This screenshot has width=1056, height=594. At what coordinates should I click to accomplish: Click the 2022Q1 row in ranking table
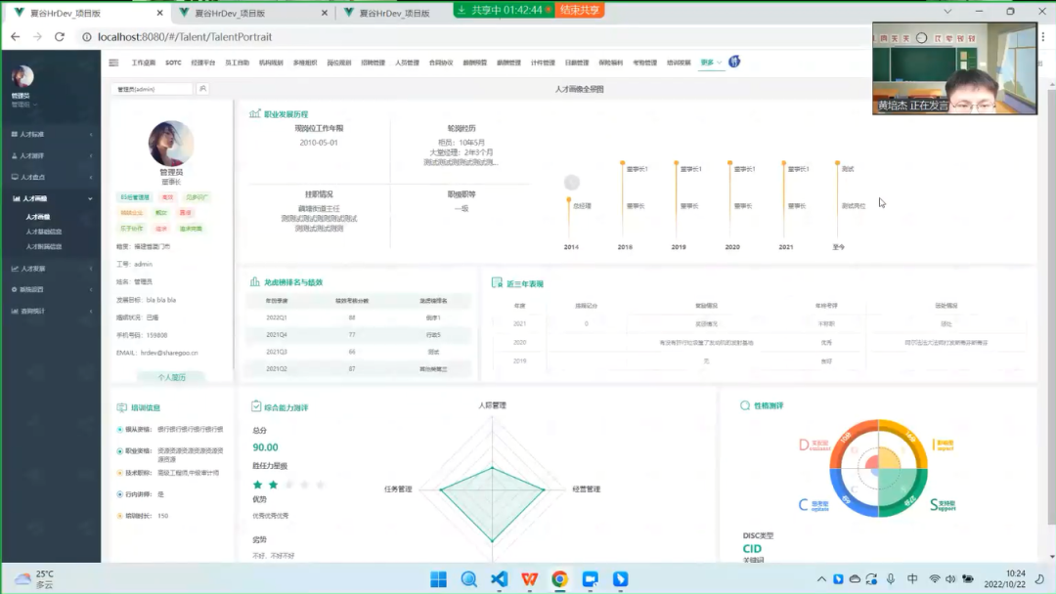click(x=358, y=318)
